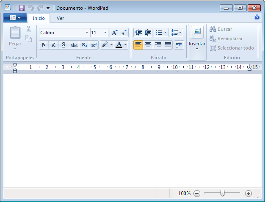Expand the Calibri font family dropdown
This screenshot has height=202, width=265.
(87, 33)
